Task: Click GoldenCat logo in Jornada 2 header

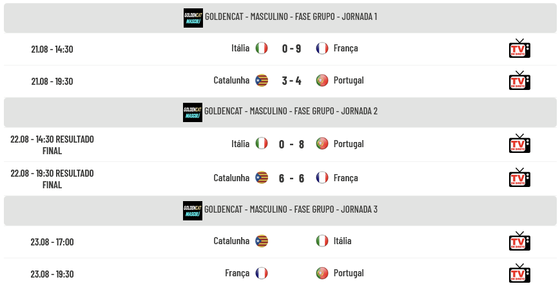Action: [x=193, y=112]
